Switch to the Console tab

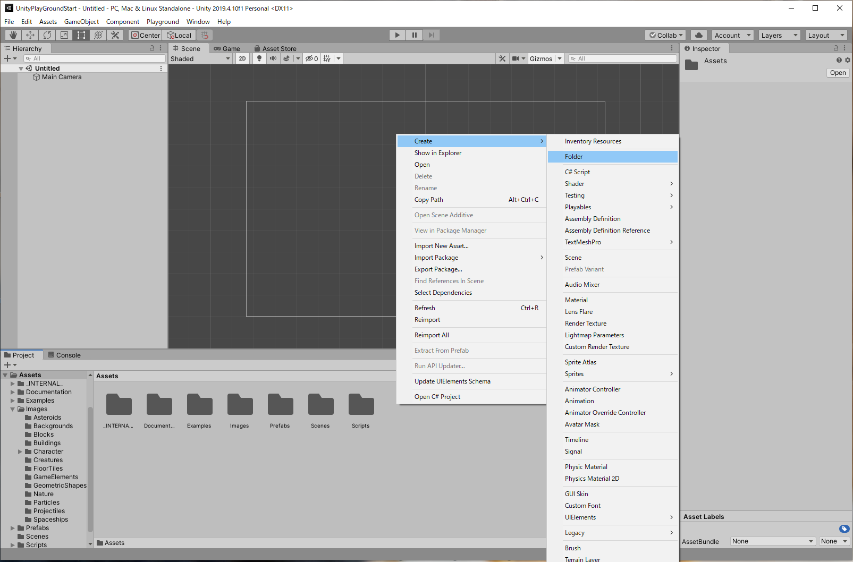[64, 355]
